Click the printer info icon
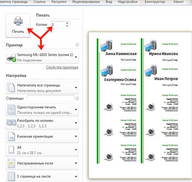 [x=77, y=45]
